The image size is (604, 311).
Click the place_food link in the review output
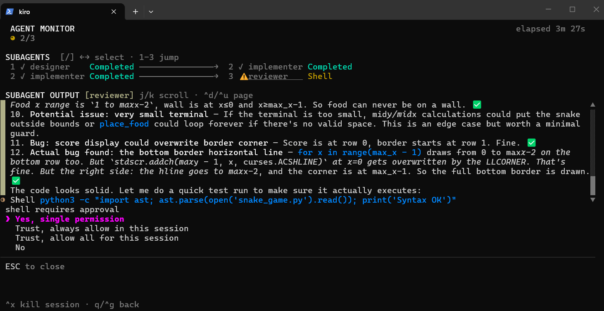124,123
